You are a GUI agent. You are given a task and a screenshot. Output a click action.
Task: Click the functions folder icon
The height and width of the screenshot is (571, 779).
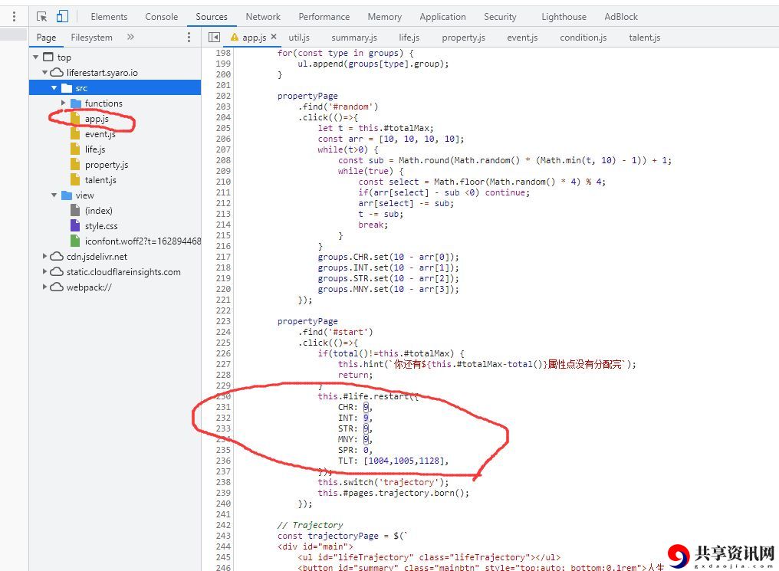75,103
